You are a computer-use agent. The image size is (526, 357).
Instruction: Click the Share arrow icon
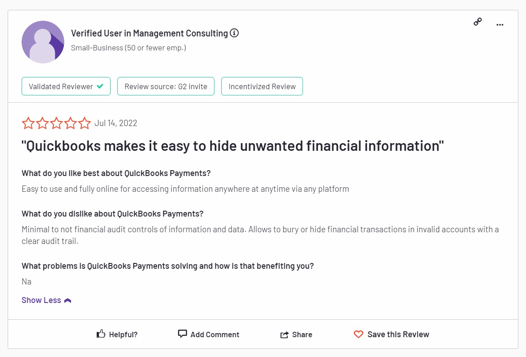click(284, 334)
